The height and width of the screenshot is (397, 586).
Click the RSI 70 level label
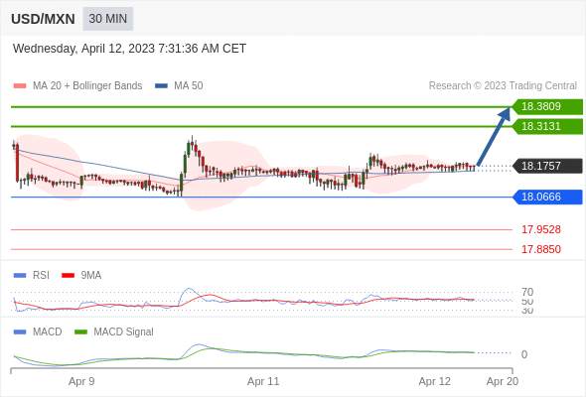pyautogui.click(x=527, y=292)
